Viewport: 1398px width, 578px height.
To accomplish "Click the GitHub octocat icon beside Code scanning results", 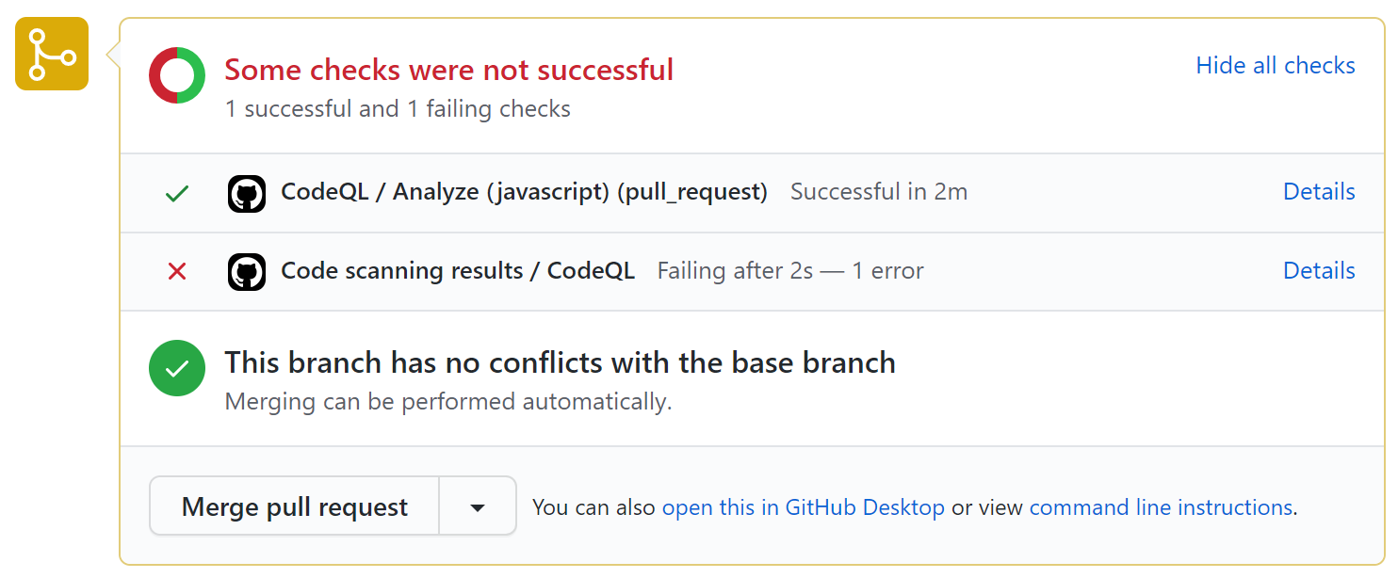I will point(247,271).
